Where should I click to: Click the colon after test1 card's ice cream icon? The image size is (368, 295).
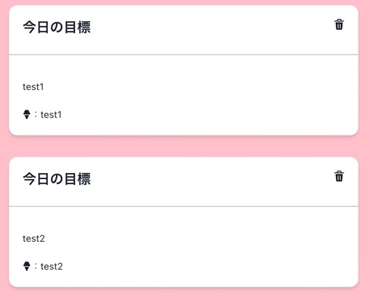[x=36, y=114]
